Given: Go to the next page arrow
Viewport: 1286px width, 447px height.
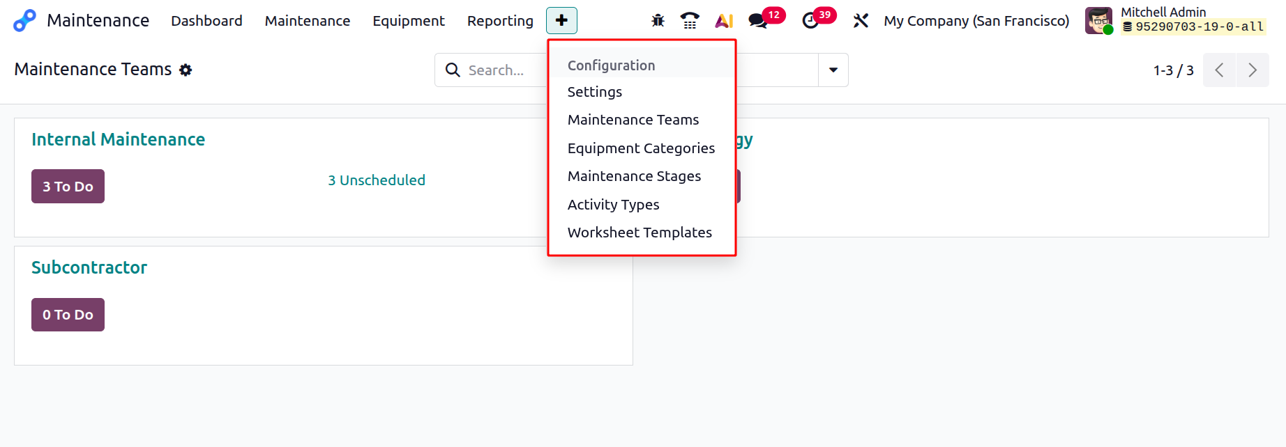Looking at the screenshot, I should (1253, 70).
